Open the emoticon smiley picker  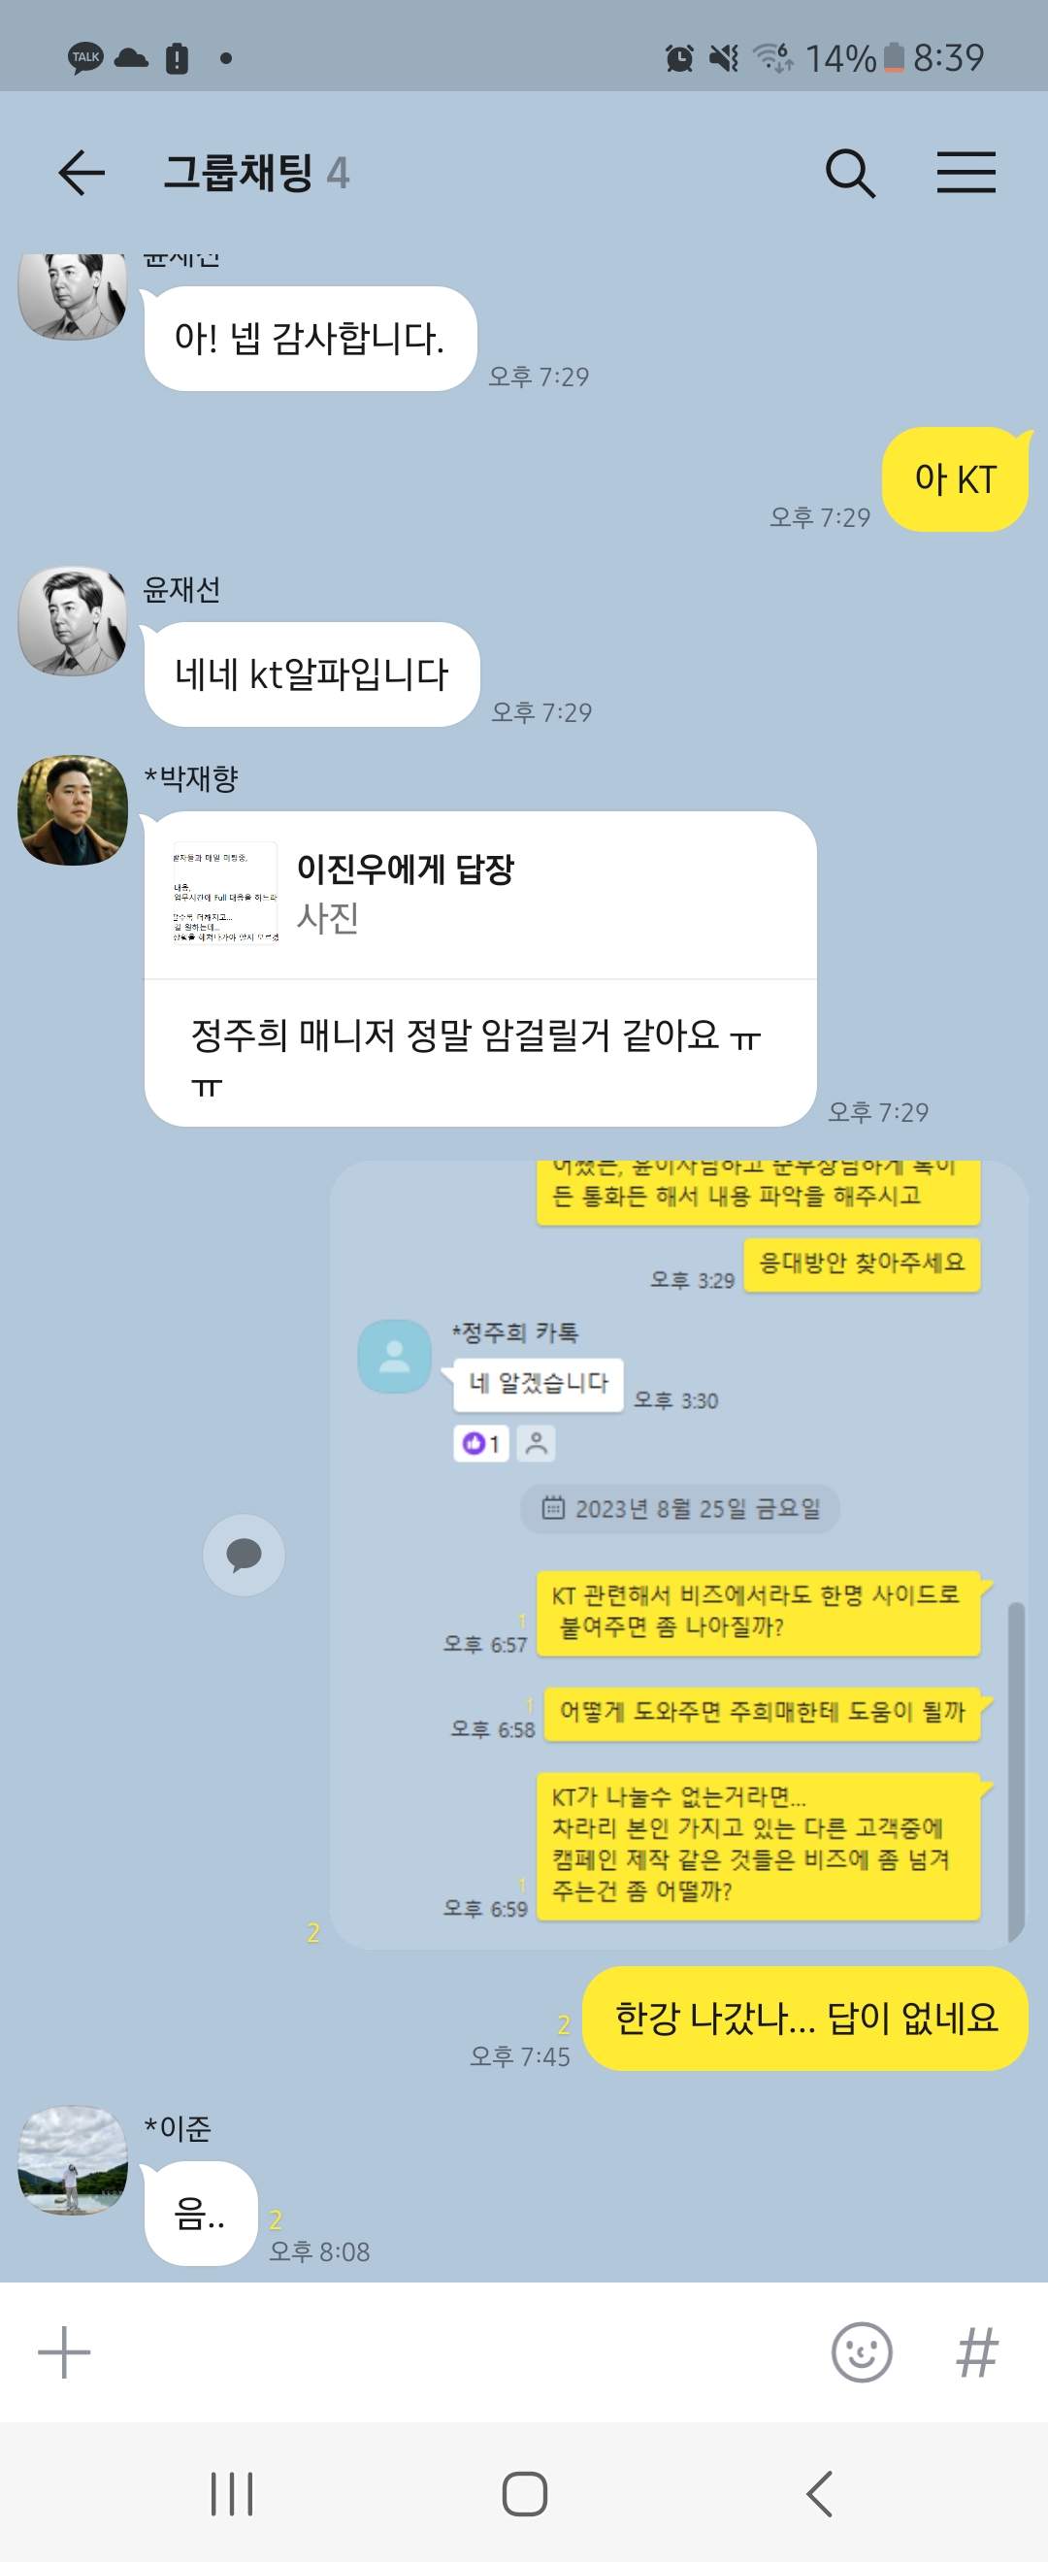click(861, 2352)
